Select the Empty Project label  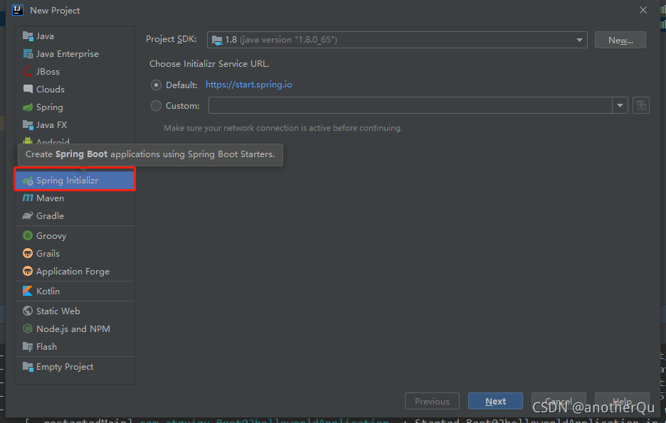pyautogui.click(x=65, y=367)
